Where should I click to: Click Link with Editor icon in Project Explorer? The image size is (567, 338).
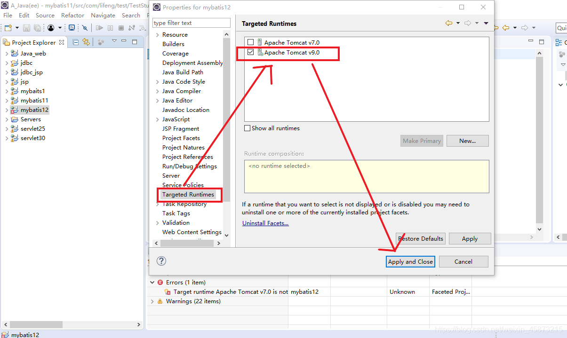click(86, 42)
